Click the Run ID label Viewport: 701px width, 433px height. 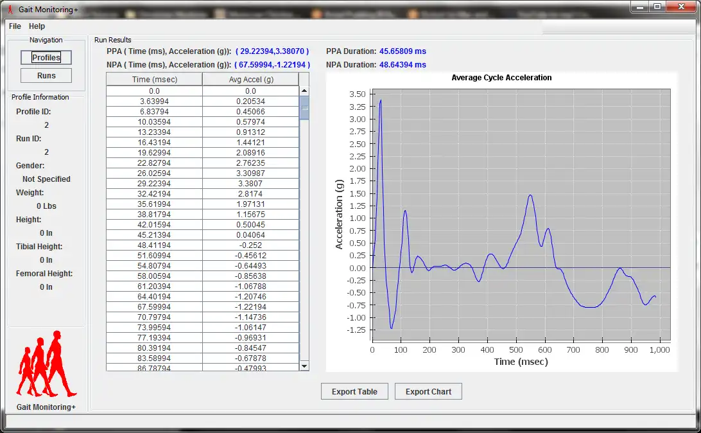pos(29,139)
